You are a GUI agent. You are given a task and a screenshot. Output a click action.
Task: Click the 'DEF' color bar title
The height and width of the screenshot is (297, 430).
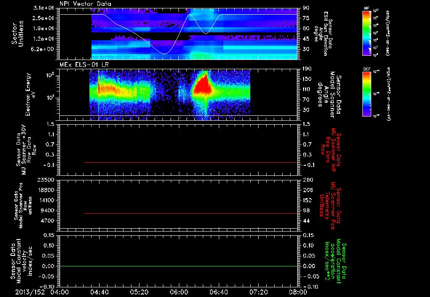click(x=367, y=69)
